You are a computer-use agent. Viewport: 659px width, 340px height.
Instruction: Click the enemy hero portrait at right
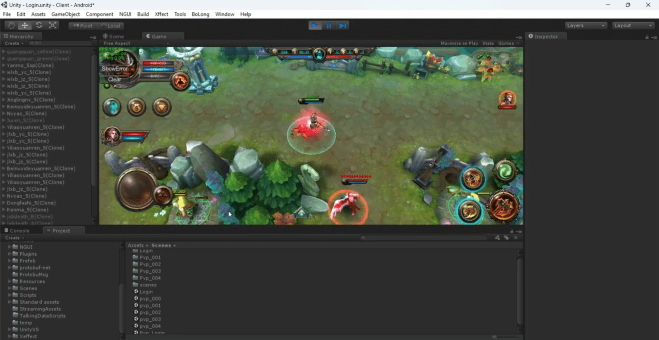point(507,99)
